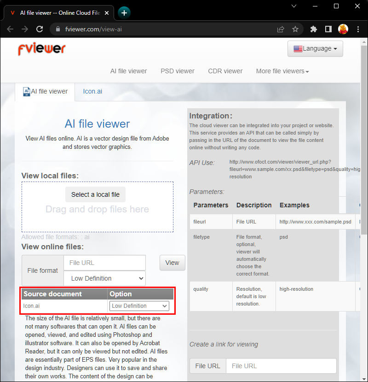Click the API use URL text
This screenshot has height=382, width=368.
pyautogui.click(x=295, y=169)
